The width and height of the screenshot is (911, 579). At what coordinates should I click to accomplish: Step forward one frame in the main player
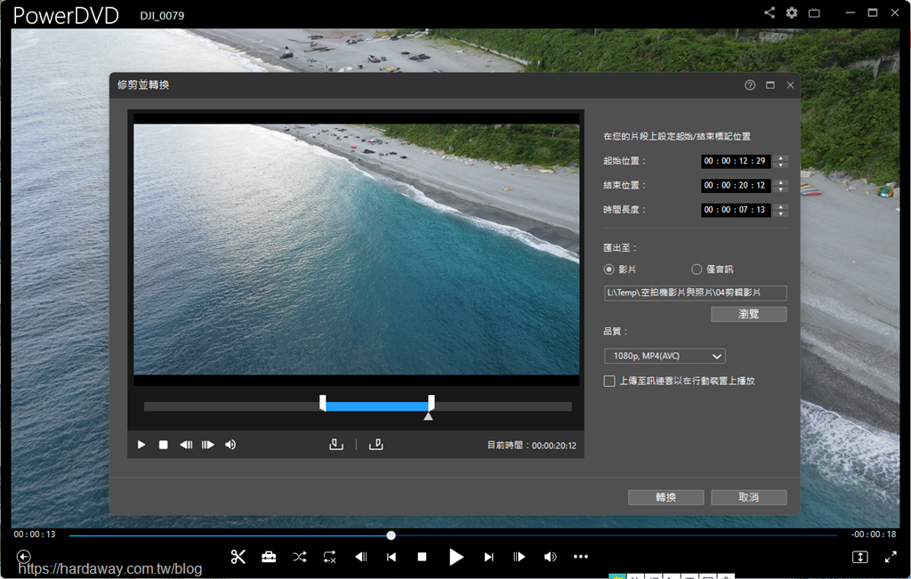(x=519, y=557)
